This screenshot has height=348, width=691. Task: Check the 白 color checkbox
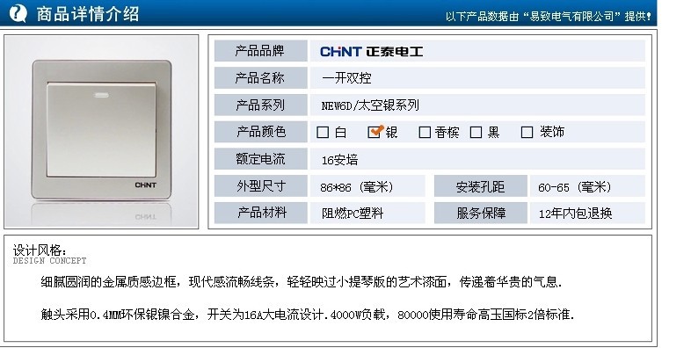(x=323, y=132)
